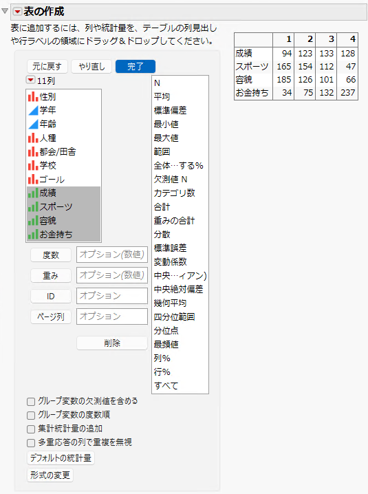This screenshot has width=368, height=494.
Task: Select 都会/田舎 column name in list
Action: (x=58, y=151)
